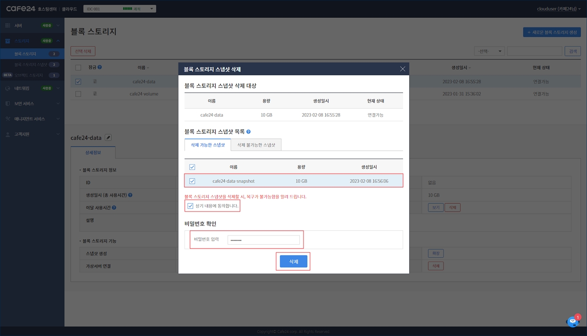Expand the 보안 서비스 sidebar menu
Image resolution: width=587 pixels, height=336 pixels.
[32, 104]
